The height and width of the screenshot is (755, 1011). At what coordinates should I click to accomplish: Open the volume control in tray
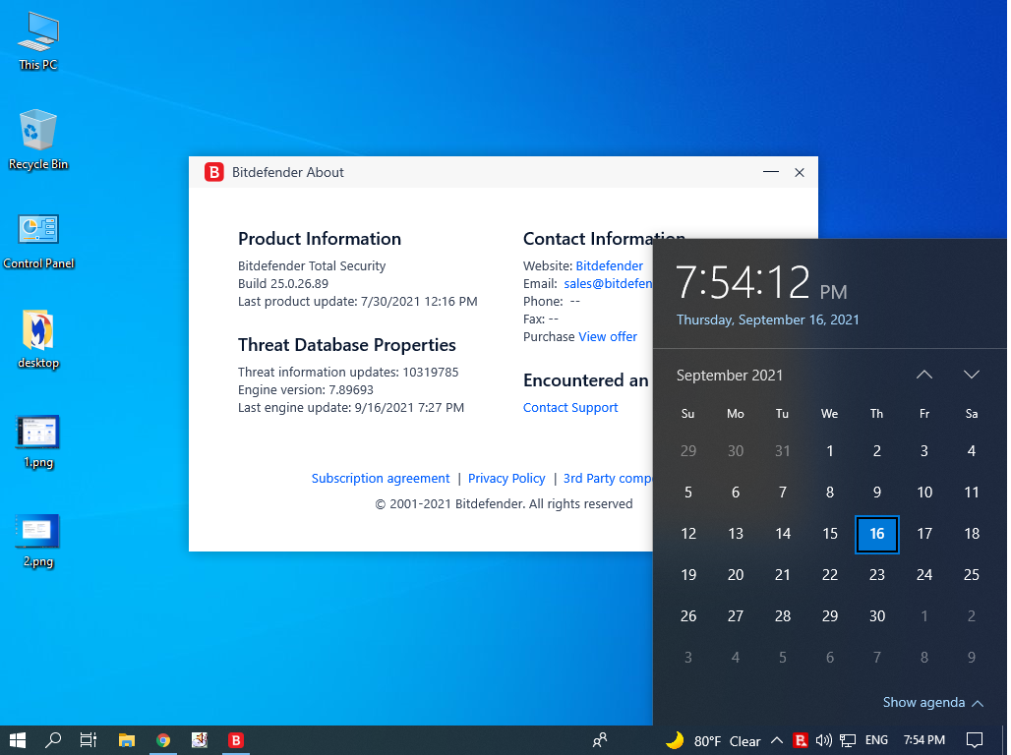tap(823, 740)
